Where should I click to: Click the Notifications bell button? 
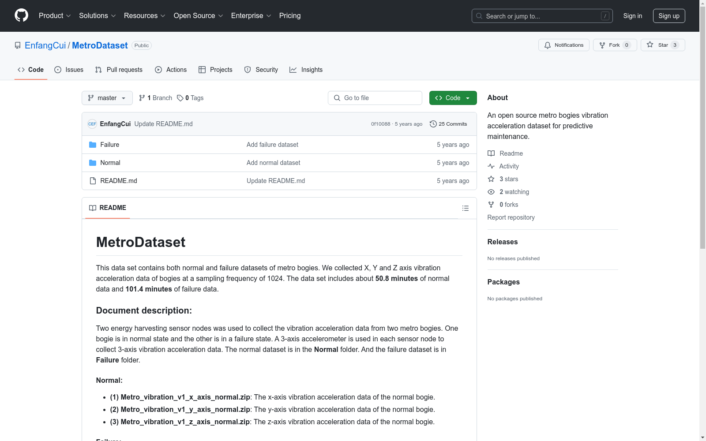pyautogui.click(x=563, y=45)
